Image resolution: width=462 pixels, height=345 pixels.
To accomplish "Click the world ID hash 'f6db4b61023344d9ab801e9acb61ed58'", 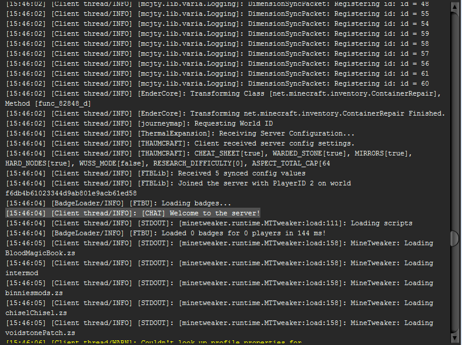I will click(71, 193).
